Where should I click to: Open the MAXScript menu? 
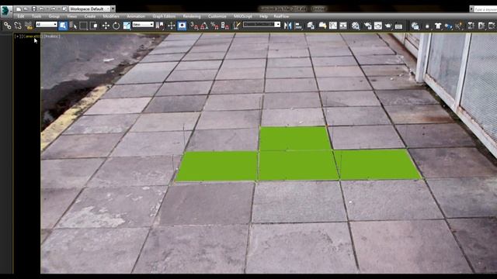click(243, 16)
